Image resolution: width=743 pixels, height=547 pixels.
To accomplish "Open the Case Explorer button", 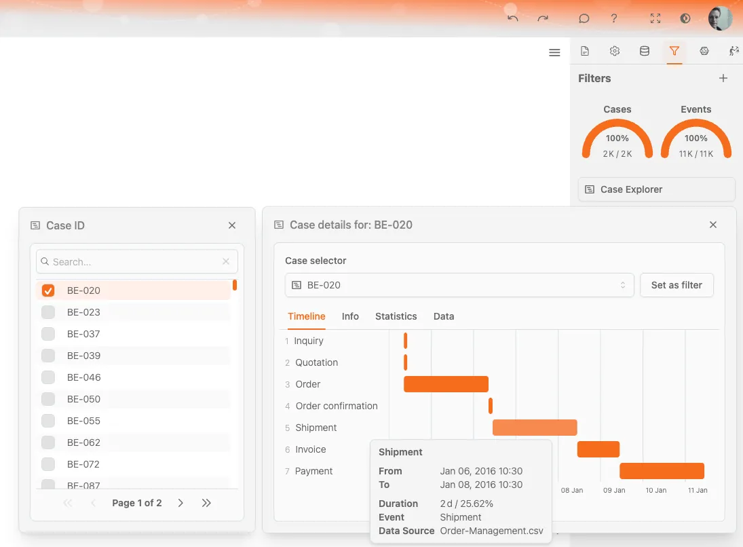I will 656,189.
